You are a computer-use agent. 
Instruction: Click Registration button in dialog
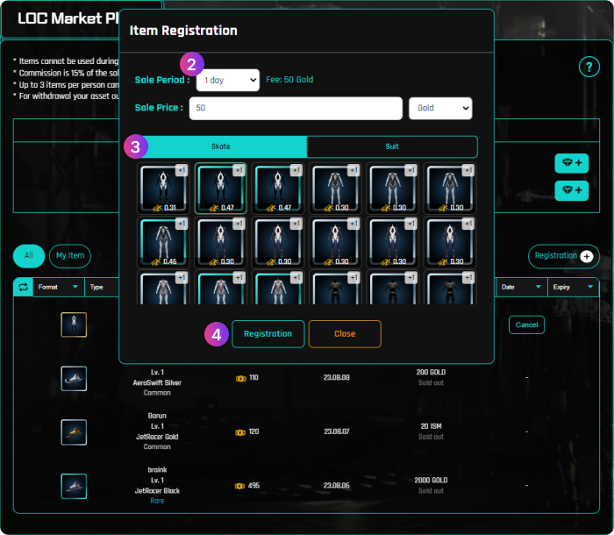click(x=268, y=334)
